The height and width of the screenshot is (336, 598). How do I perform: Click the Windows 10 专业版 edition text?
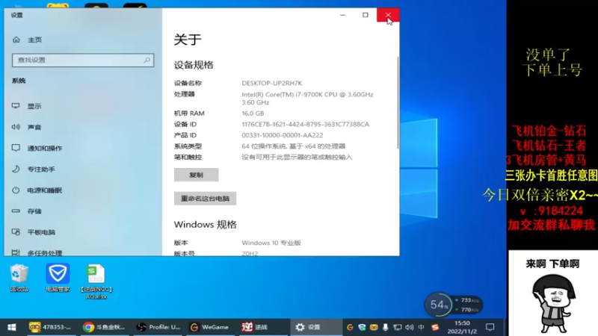[271, 243]
